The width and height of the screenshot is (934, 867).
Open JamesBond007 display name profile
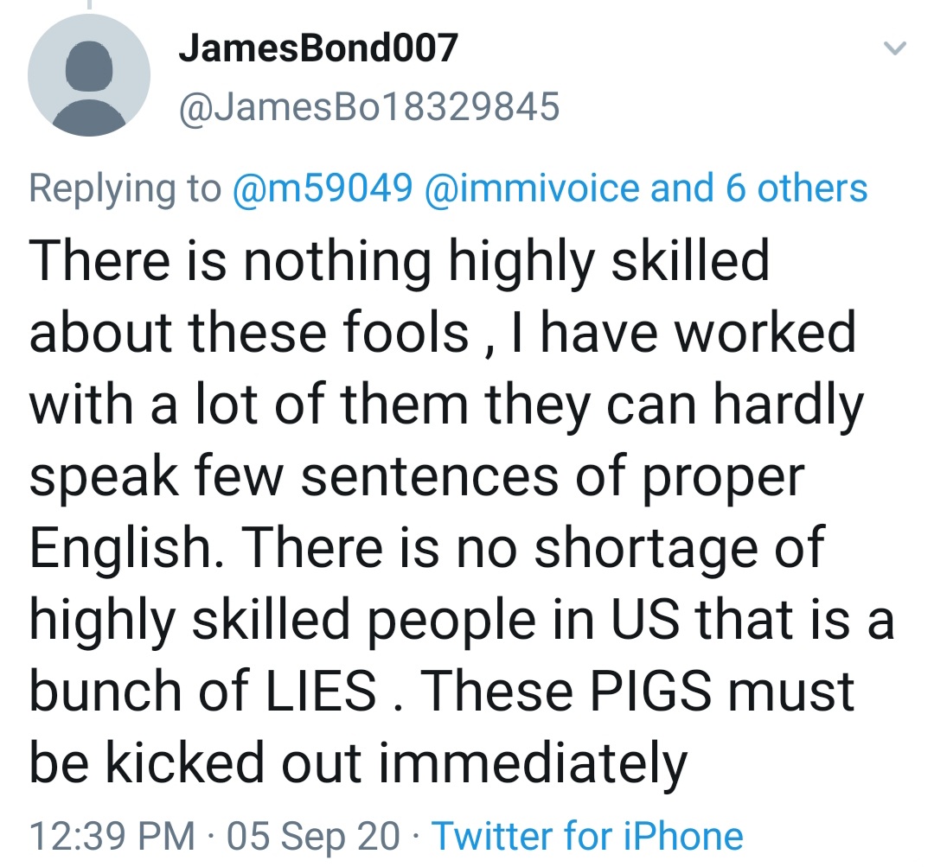tap(317, 48)
